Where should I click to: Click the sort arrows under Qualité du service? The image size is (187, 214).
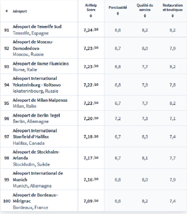pyautogui.click(x=145, y=16)
